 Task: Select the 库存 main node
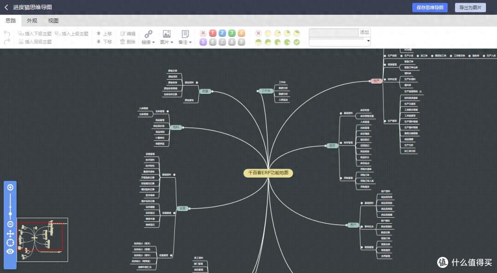(332, 146)
